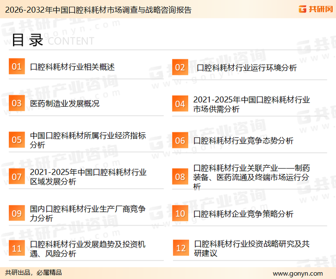Select chapter 07 title 区域发展分析

pyautogui.click(x=88, y=177)
